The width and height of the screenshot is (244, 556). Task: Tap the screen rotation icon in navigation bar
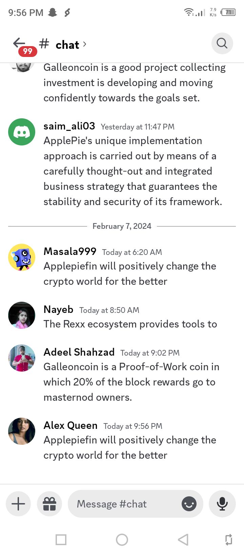[x=229, y=539]
